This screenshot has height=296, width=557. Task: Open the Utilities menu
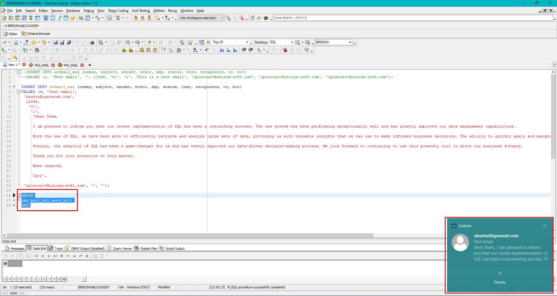(x=159, y=10)
